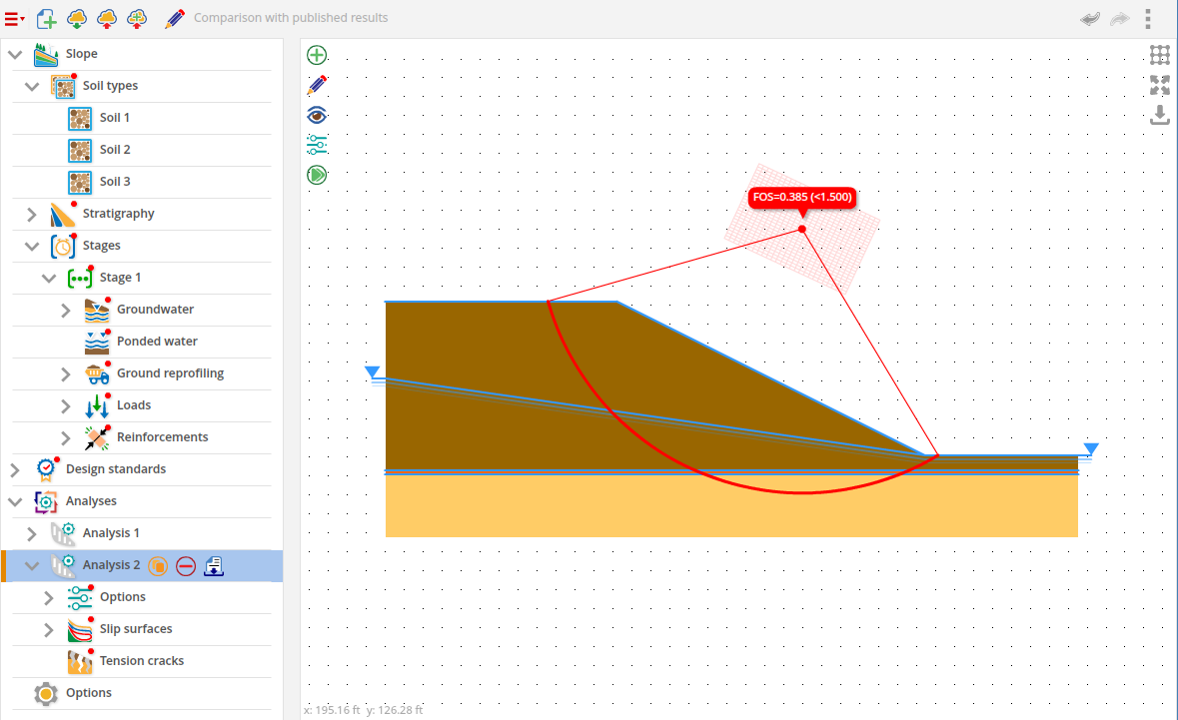Click the red remove icon on Analysis 2

coord(186,566)
